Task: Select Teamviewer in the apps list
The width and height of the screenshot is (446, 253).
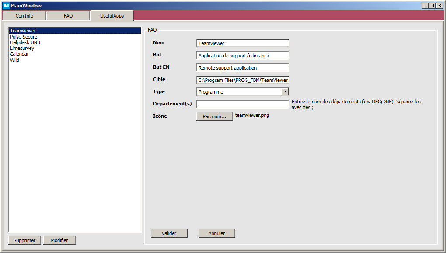Action: (x=23, y=31)
